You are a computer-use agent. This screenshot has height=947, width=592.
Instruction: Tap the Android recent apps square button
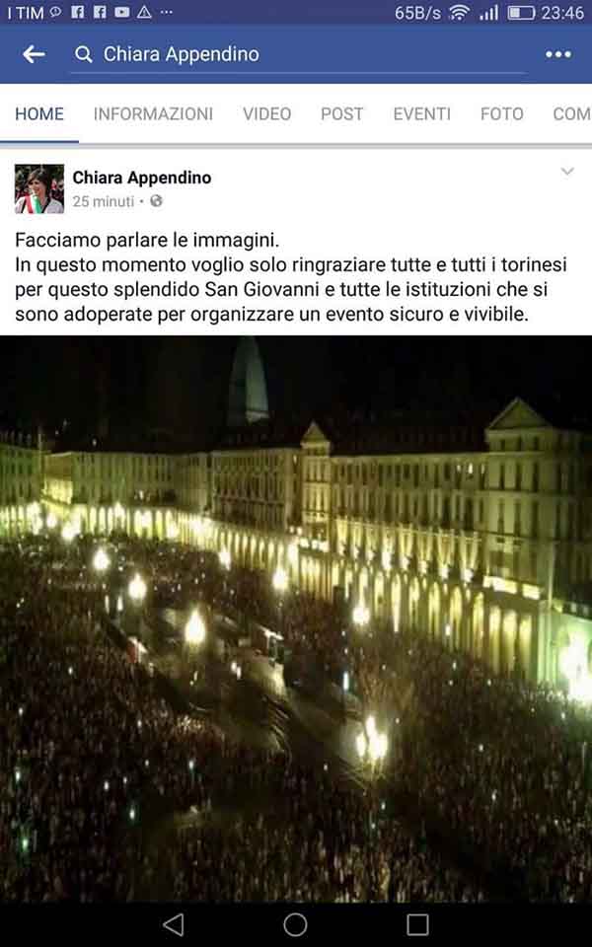417,924
